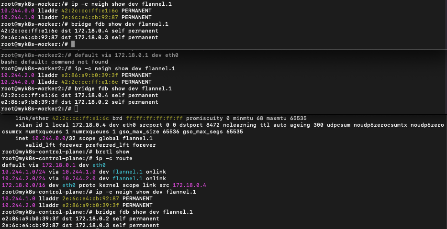
Task: Click the 'bridge fdb show' command in myk8s-worker2 pane
Action: (x=123, y=88)
